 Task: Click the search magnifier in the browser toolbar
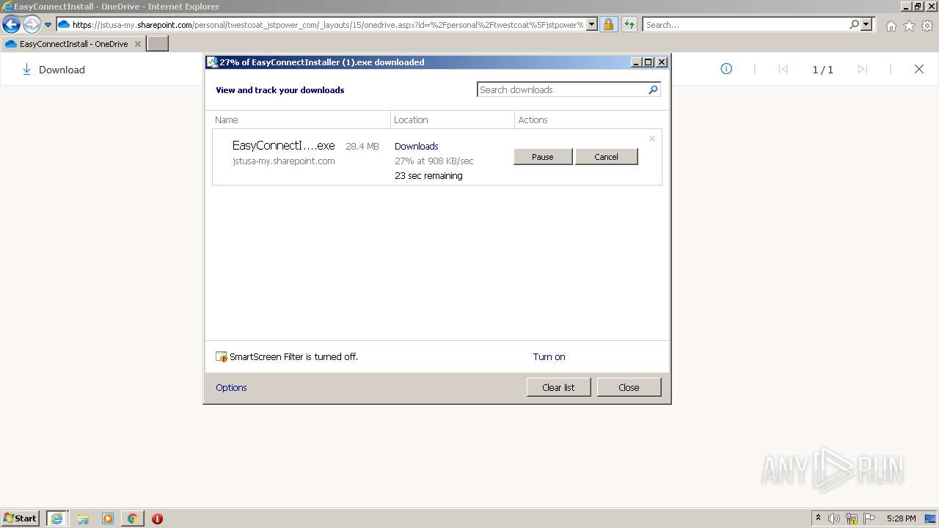854,24
